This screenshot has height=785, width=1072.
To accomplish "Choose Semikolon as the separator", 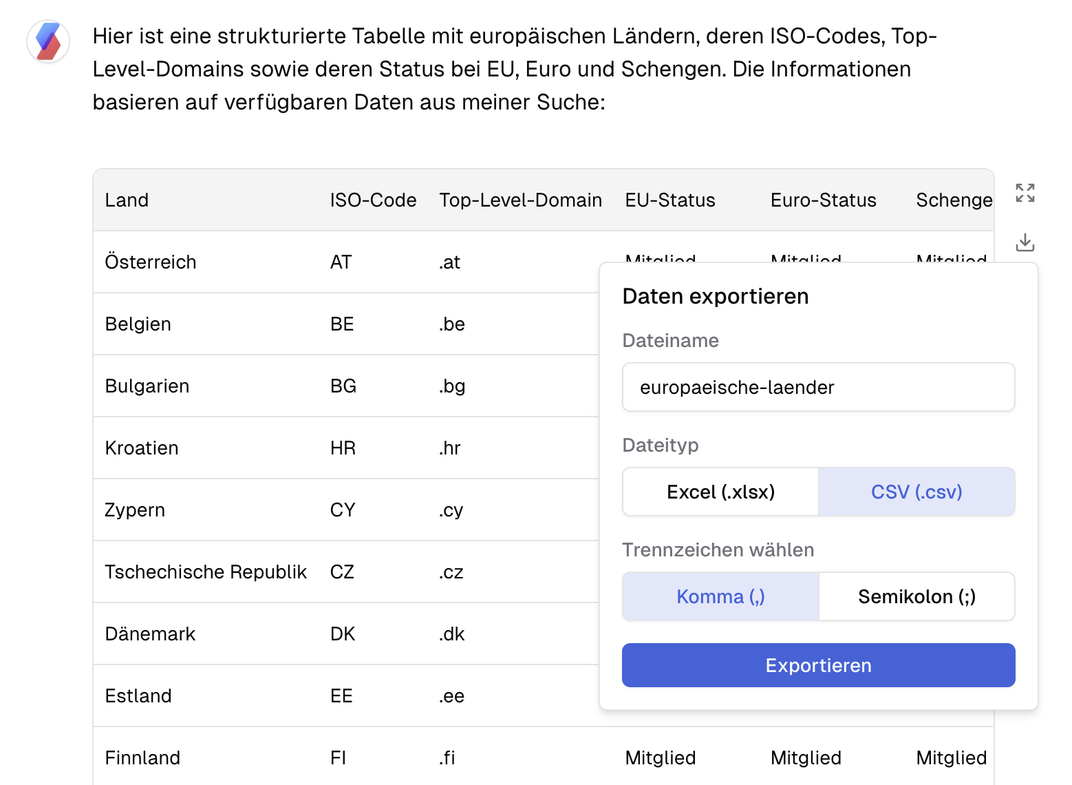I will (x=916, y=596).
